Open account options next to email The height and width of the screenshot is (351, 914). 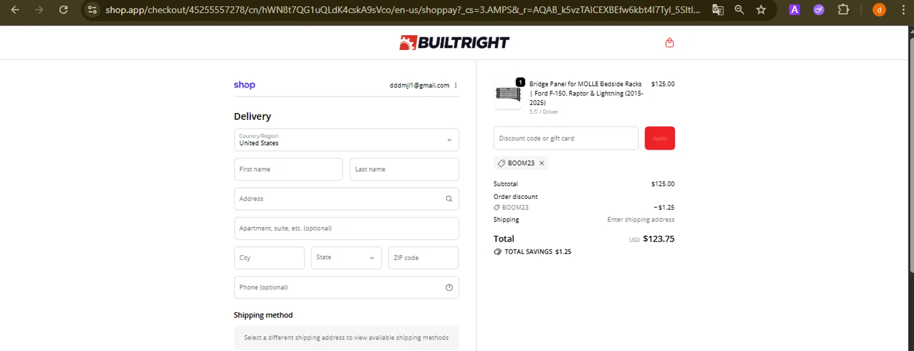pyautogui.click(x=456, y=85)
